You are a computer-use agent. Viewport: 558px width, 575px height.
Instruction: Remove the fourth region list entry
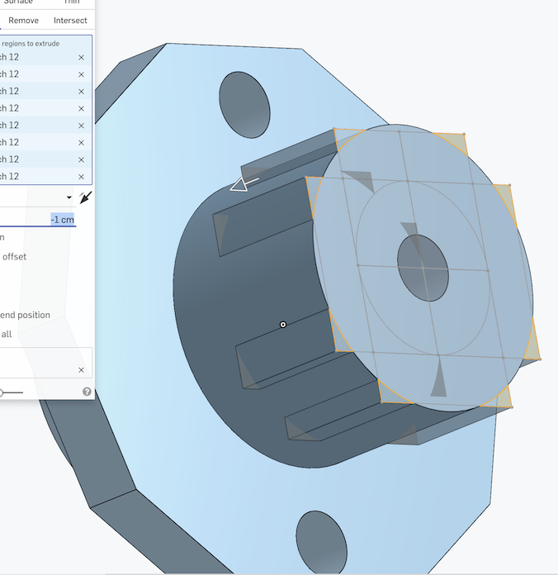point(81,108)
